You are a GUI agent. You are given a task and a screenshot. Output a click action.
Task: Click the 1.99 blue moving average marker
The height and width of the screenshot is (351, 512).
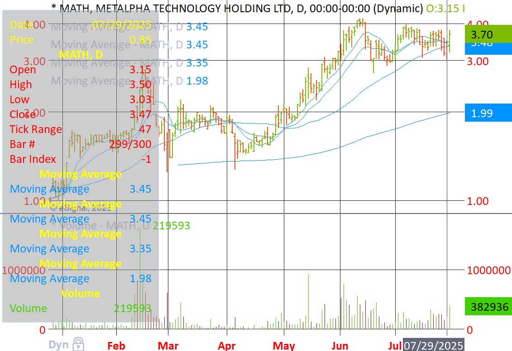(488, 113)
